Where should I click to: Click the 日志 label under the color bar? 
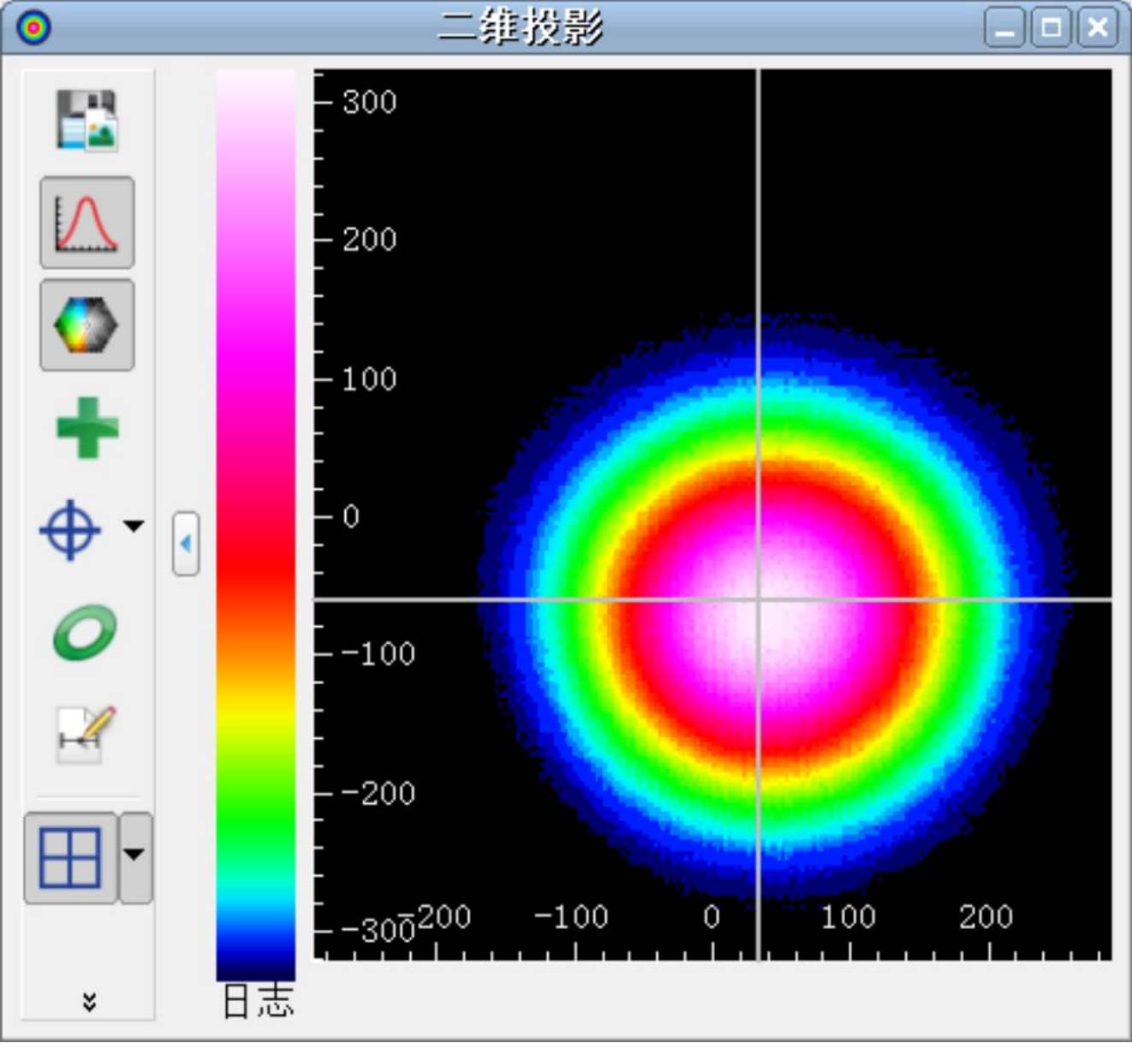pos(257,1001)
